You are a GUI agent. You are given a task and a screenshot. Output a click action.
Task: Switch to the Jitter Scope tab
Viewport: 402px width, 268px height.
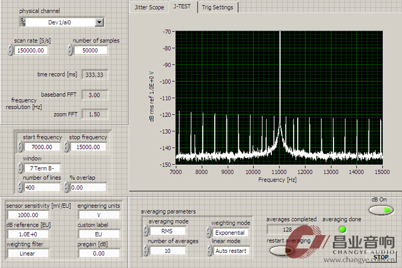(x=149, y=7)
